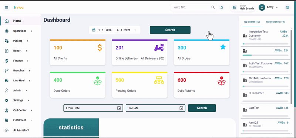Click the To Date input field
296x138 pixels.
155,108
